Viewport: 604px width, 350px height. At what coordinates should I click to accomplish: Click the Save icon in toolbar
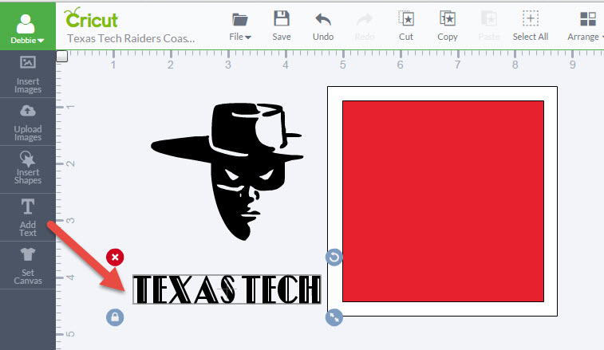click(281, 19)
